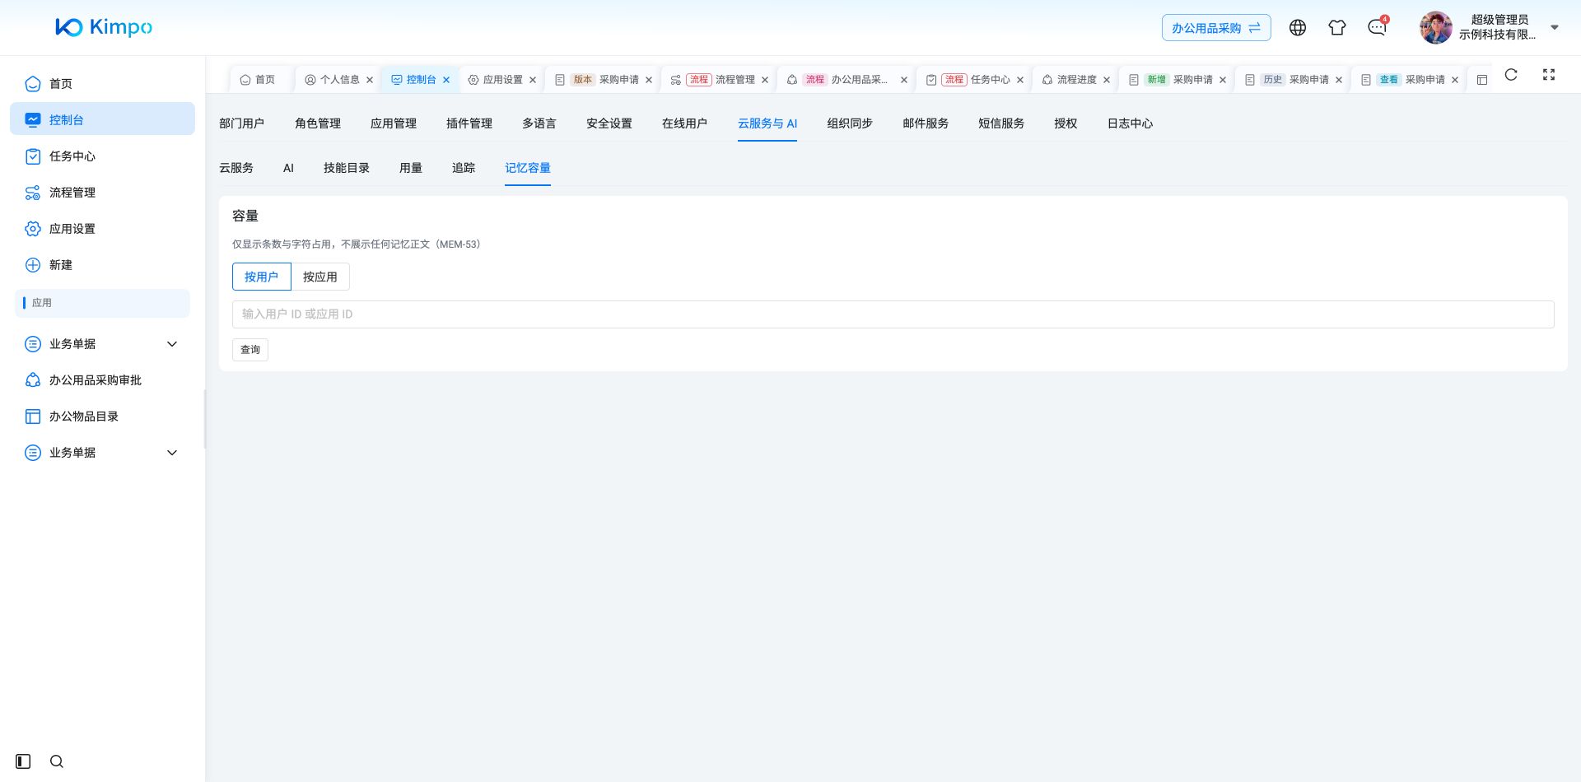Open the 日志中心 menu tab
Screen dimensions: 1581x782
(x=1130, y=123)
